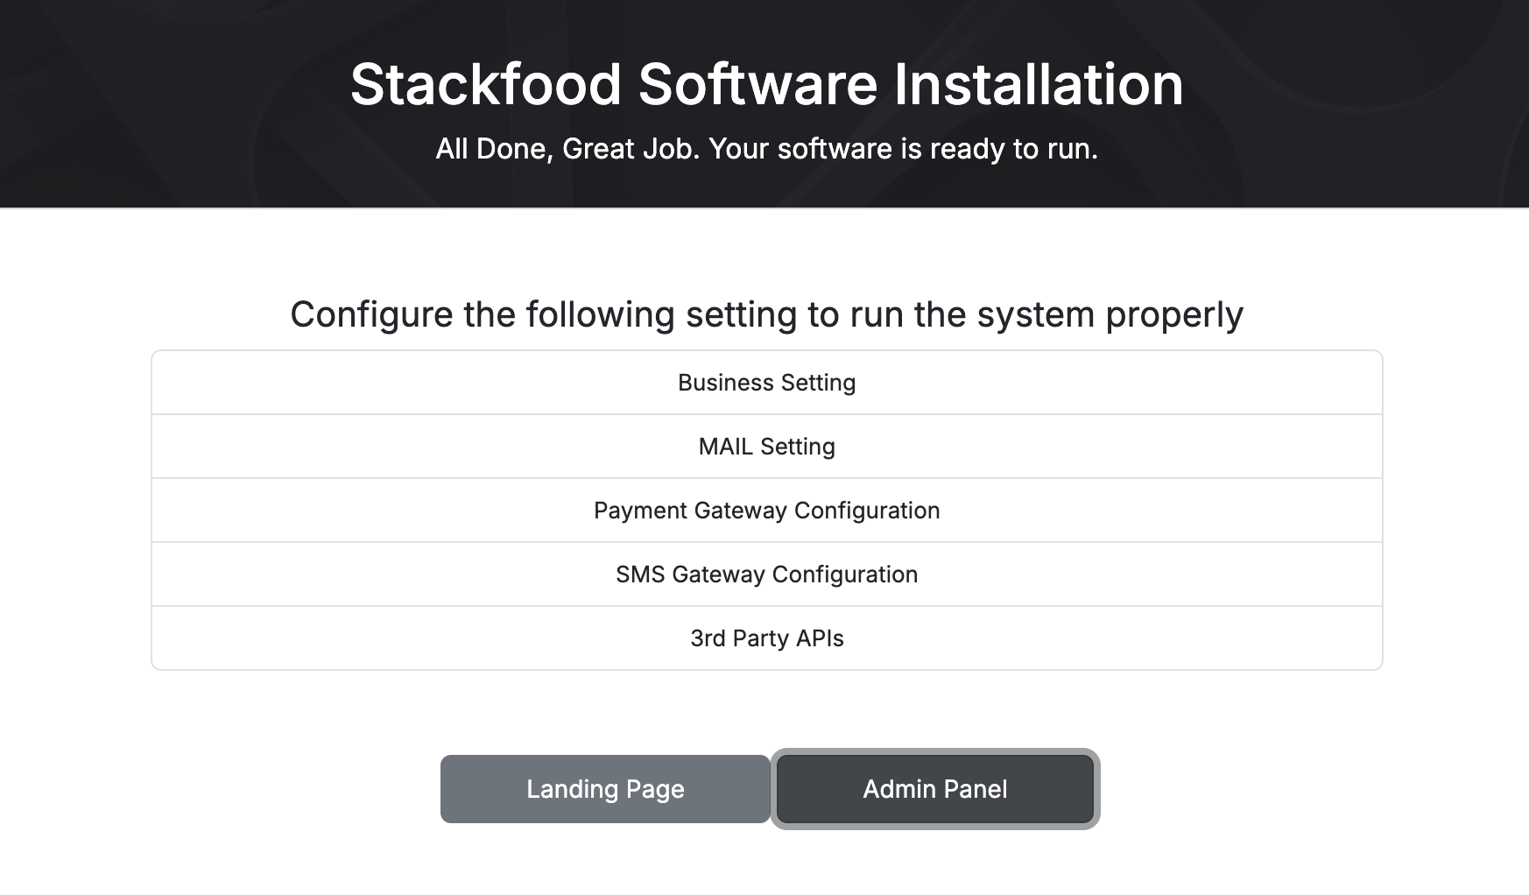
Task: Choose Payment Gateway Configuration item
Action: 767,511
